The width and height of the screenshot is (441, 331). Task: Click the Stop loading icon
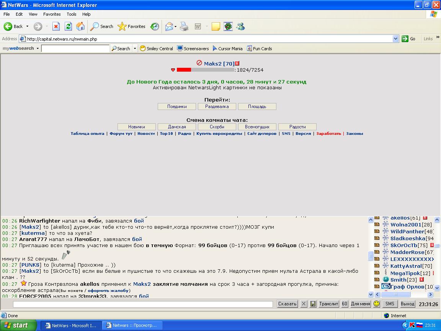pos(56,26)
